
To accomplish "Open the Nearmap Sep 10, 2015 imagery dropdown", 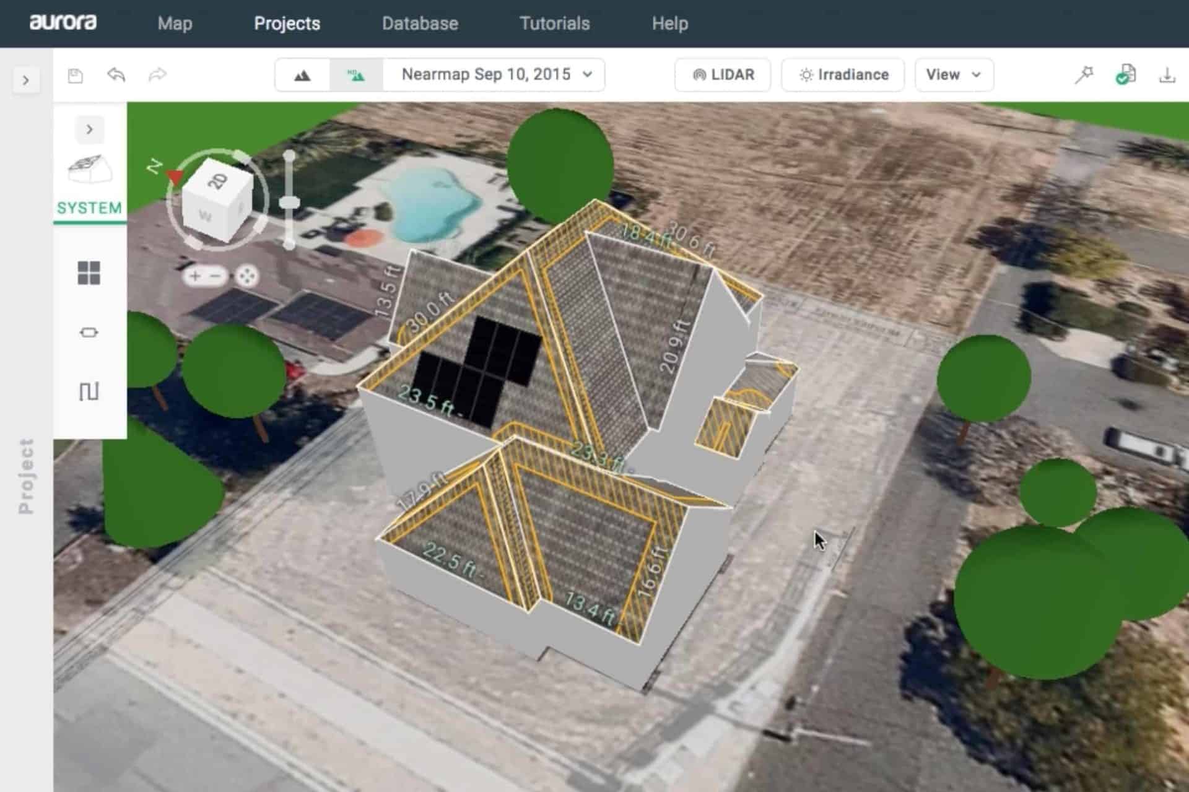I will pos(494,75).
